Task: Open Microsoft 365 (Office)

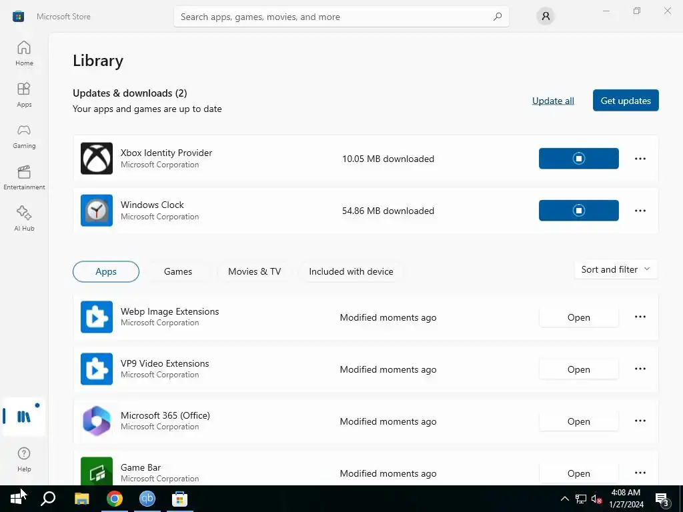Action: [x=578, y=421]
